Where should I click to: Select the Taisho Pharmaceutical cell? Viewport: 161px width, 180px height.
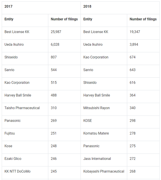point(22,108)
